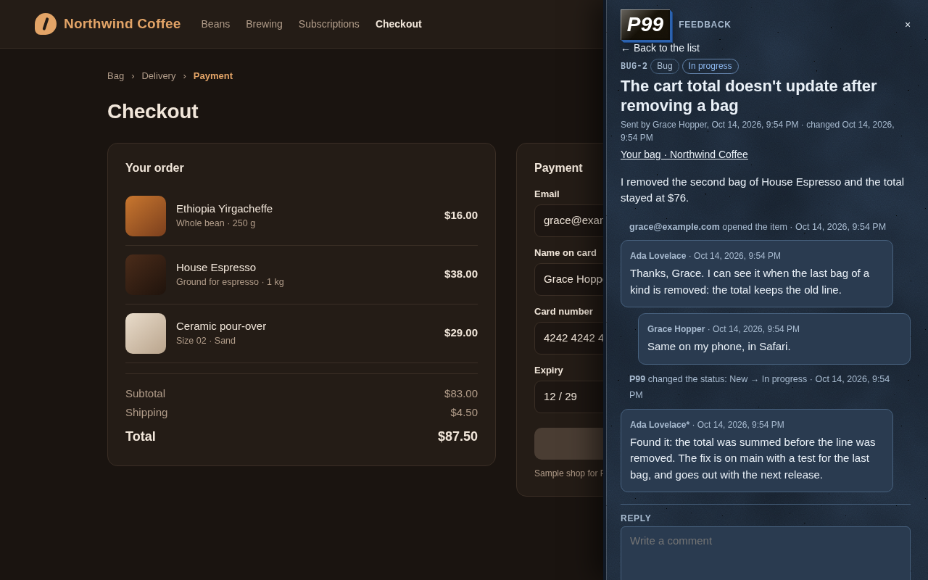This screenshot has height=580, width=928.
Task: Click the $4.50 shipping value
Action: tap(464, 413)
